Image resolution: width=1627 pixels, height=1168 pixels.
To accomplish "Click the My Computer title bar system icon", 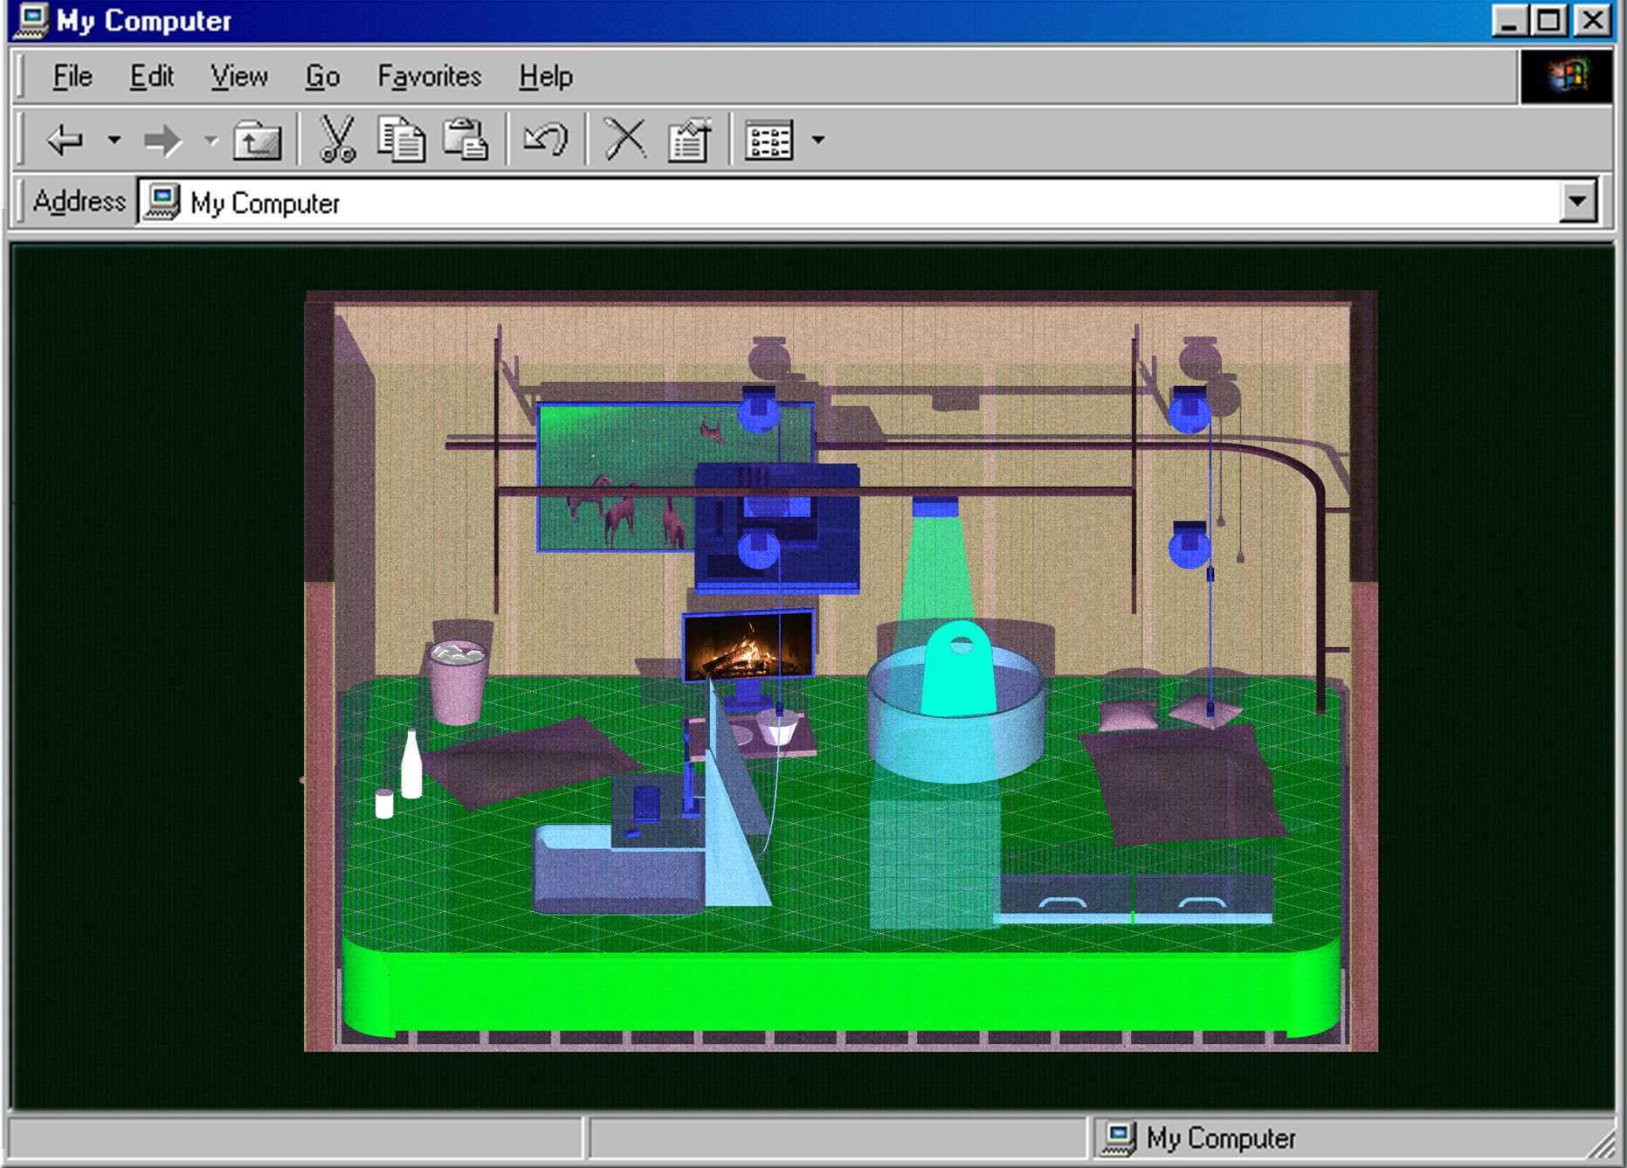I will [x=33, y=20].
